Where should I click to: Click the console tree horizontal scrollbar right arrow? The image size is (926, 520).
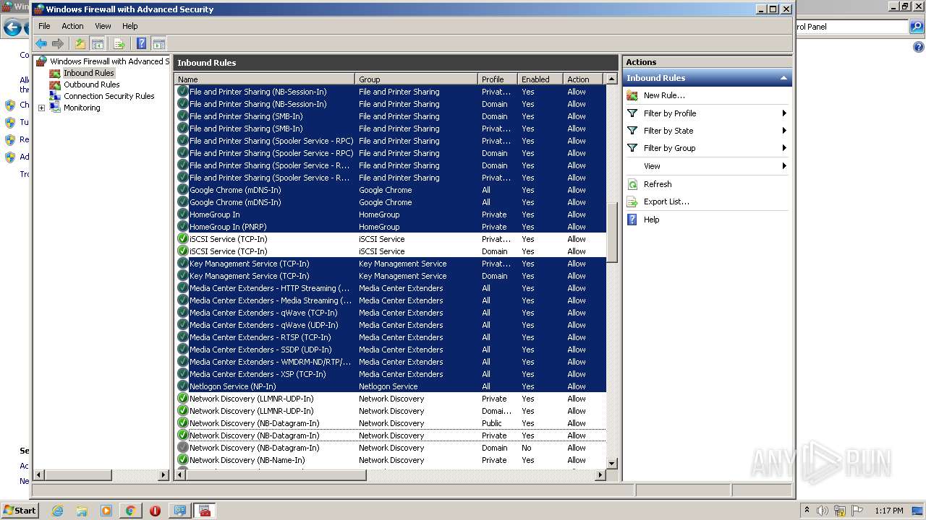(x=163, y=475)
